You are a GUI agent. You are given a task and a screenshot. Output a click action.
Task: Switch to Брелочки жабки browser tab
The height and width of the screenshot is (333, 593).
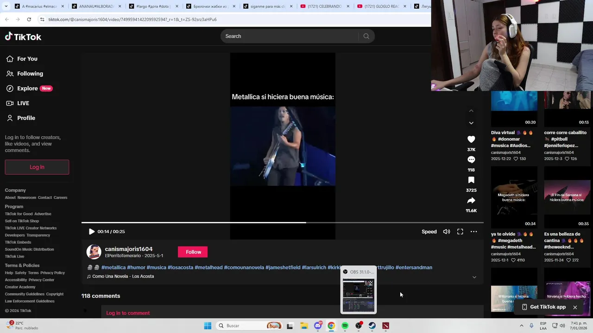tap(211, 6)
